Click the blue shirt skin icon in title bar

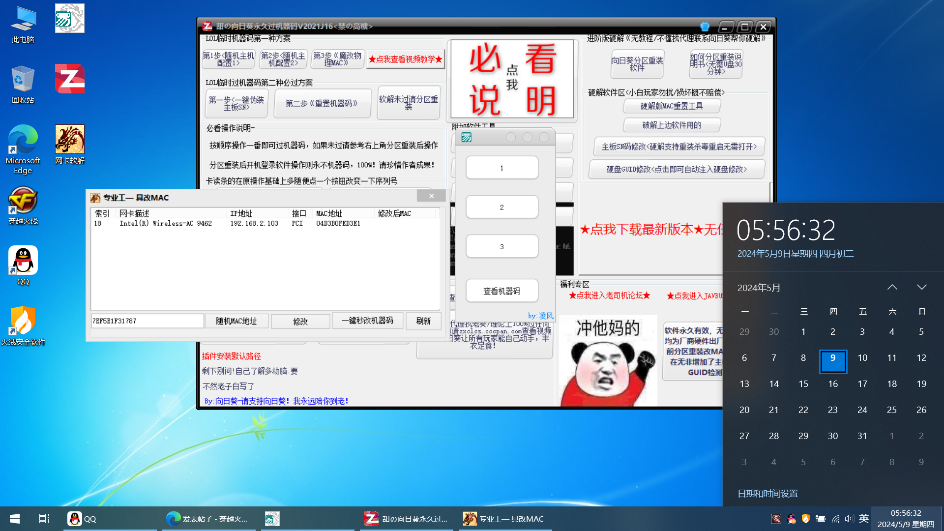click(705, 27)
